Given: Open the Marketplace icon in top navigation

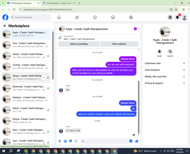Looking at the screenshot, I should [x=113, y=17].
